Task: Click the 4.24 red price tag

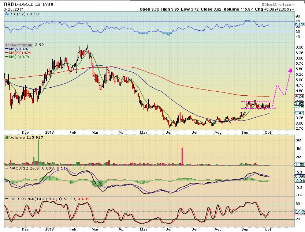Action: pos(299,97)
